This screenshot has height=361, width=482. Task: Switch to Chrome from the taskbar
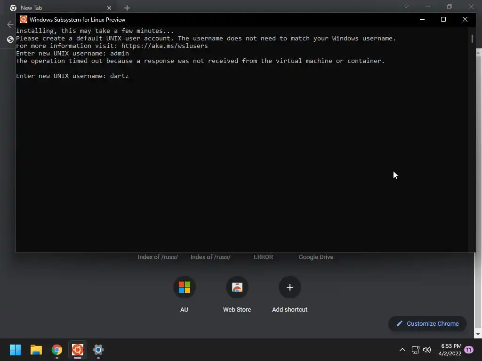57,350
